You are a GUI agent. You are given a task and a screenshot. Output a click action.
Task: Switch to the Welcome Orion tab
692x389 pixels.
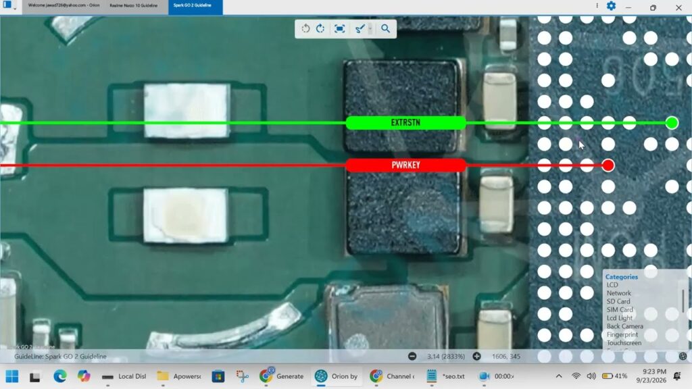pos(64,5)
